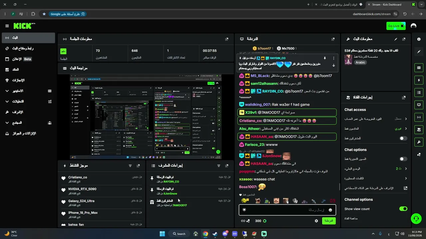
Task: Pop out the إجراءات القناة panel
Action: click(404, 98)
